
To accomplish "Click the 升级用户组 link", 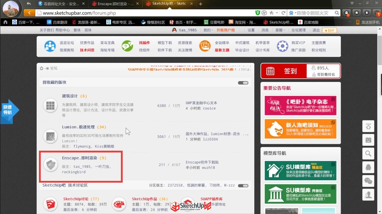I will pos(226,30).
